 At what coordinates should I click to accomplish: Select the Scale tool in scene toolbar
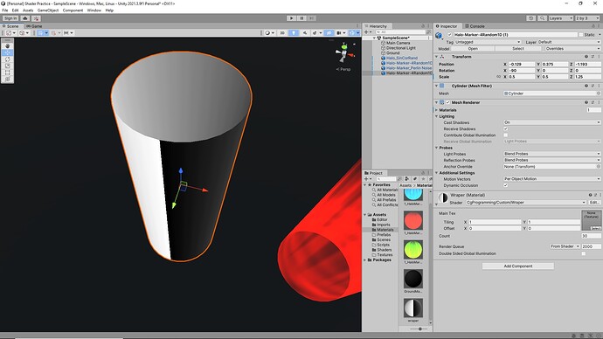7,66
